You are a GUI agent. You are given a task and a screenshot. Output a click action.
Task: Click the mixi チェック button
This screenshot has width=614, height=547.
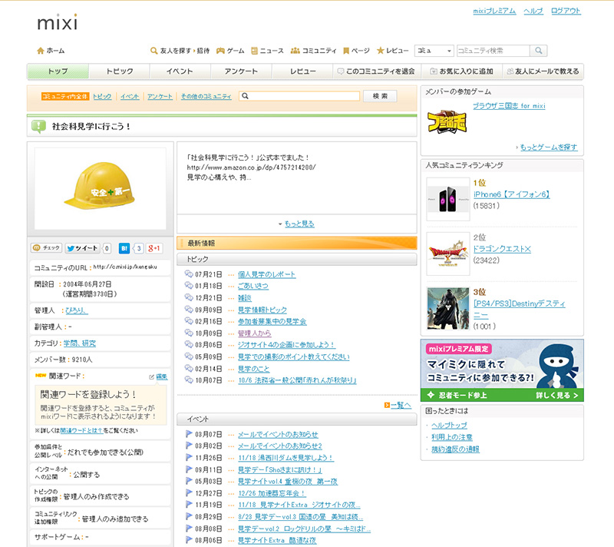pos(46,248)
